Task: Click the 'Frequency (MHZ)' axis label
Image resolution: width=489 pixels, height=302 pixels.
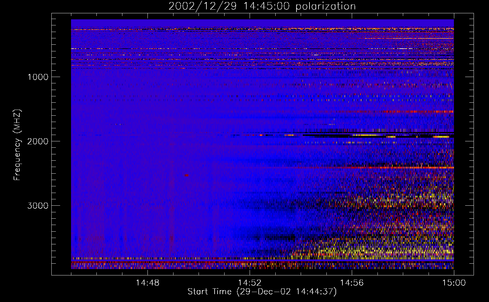Action: (x=18, y=145)
